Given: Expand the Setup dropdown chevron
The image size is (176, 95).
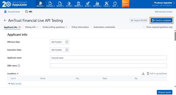Looking at the screenshot, I should pyautogui.click(x=91, y=6).
